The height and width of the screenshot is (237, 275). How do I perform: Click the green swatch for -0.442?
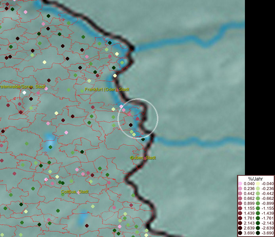pos(258,194)
